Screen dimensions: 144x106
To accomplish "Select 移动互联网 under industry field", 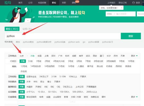I will coord(31,97).
